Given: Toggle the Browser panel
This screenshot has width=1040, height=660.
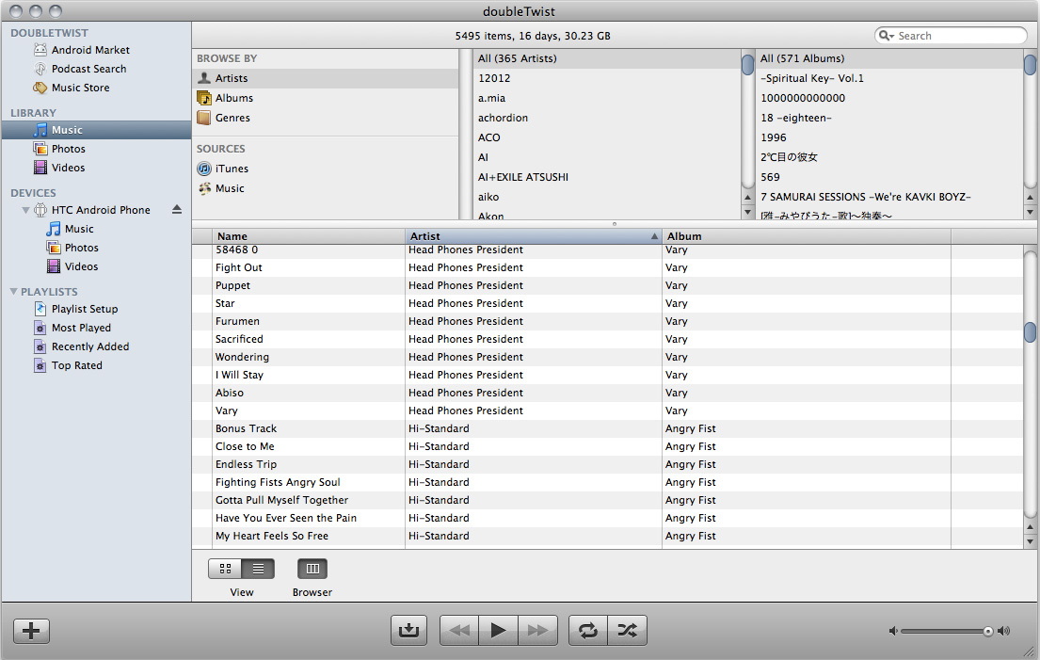Looking at the screenshot, I should pos(312,569).
